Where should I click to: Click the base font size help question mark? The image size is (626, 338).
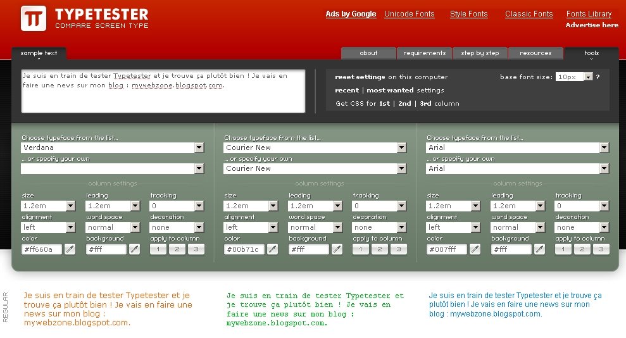[598, 77]
